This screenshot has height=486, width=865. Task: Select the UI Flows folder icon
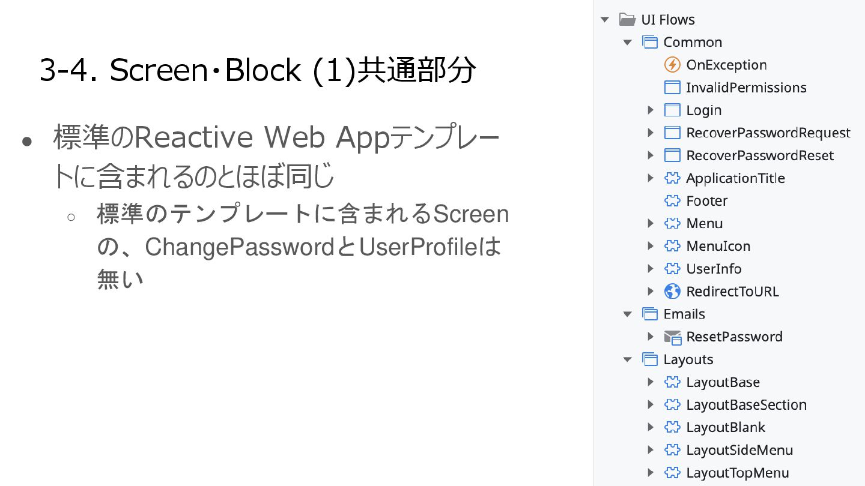coord(627,20)
